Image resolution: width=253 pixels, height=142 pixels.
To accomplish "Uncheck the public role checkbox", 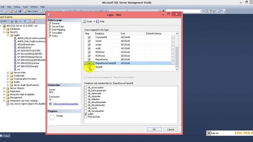I will pos(85,114).
